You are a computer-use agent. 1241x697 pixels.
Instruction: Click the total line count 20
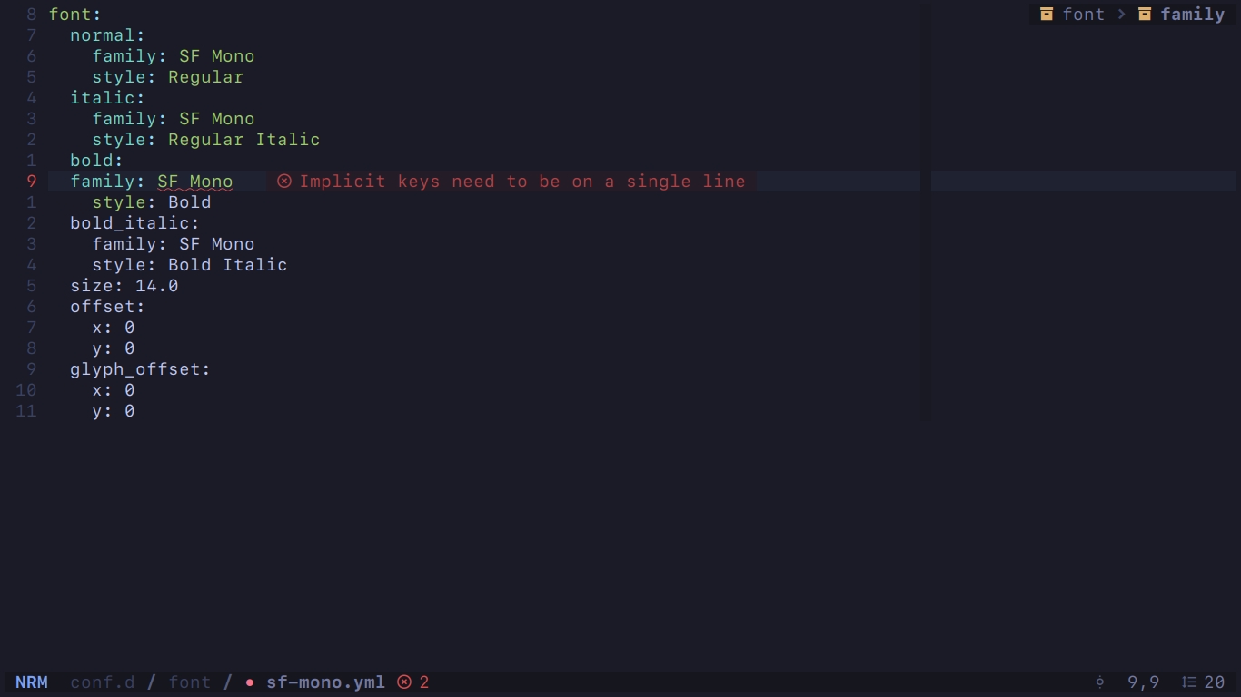[1213, 682]
